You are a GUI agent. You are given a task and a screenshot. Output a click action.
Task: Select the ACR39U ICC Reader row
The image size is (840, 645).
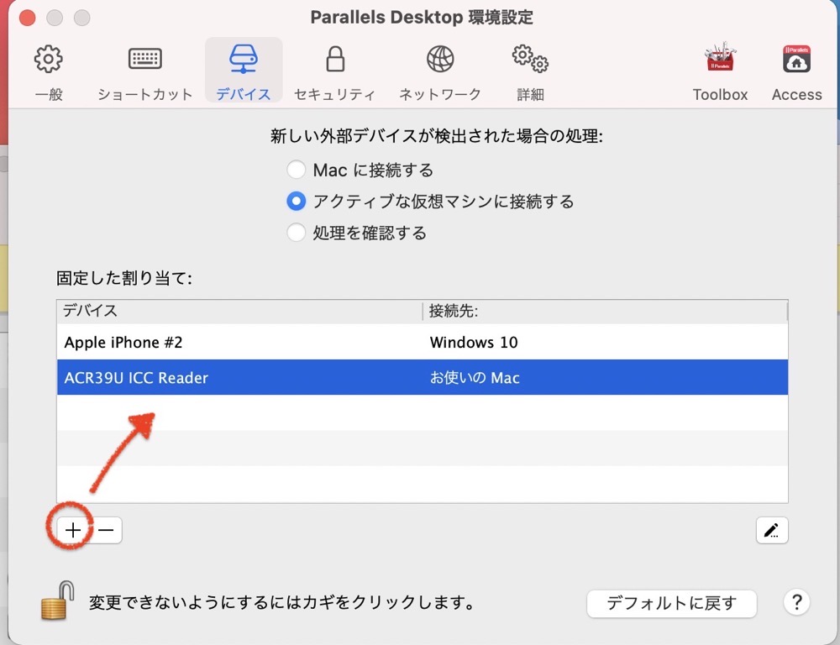[423, 378]
